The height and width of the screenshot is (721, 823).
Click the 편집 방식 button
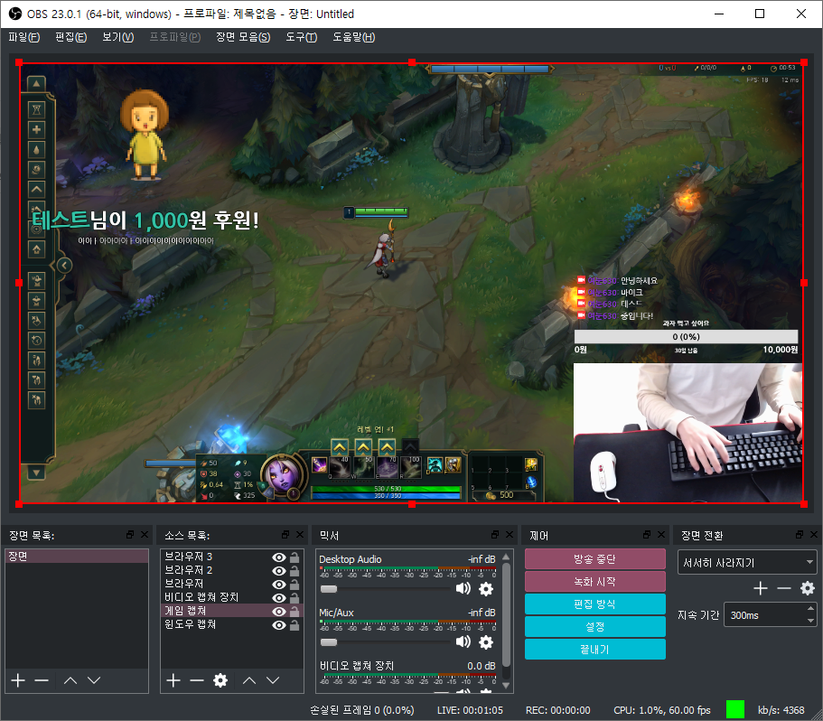594,604
